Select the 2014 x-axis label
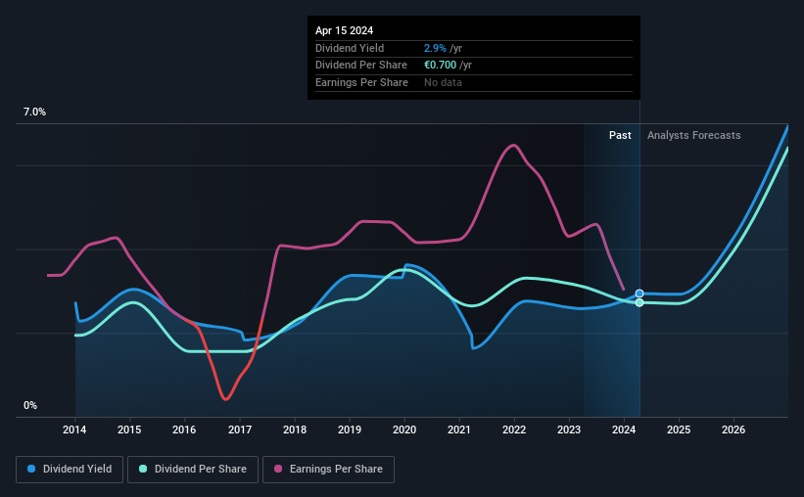 [x=74, y=429]
